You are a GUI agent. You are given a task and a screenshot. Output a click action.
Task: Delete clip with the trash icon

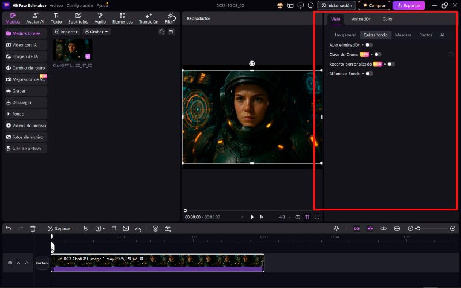coord(33,228)
